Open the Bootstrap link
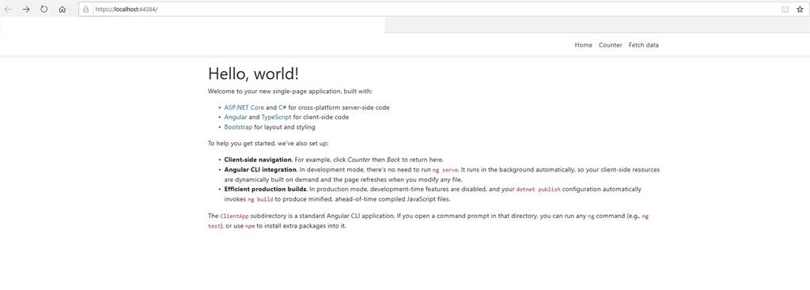Viewport: 810px width, 290px height. (x=238, y=127)
